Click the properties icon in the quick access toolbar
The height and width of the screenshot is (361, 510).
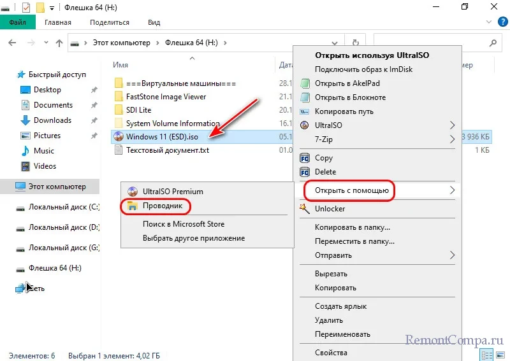[25, 7]
